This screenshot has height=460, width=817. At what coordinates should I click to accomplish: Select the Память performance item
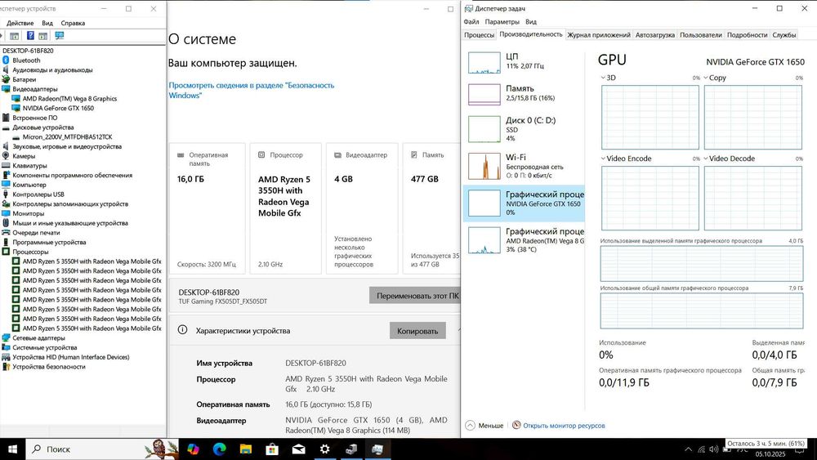[525, 93]
